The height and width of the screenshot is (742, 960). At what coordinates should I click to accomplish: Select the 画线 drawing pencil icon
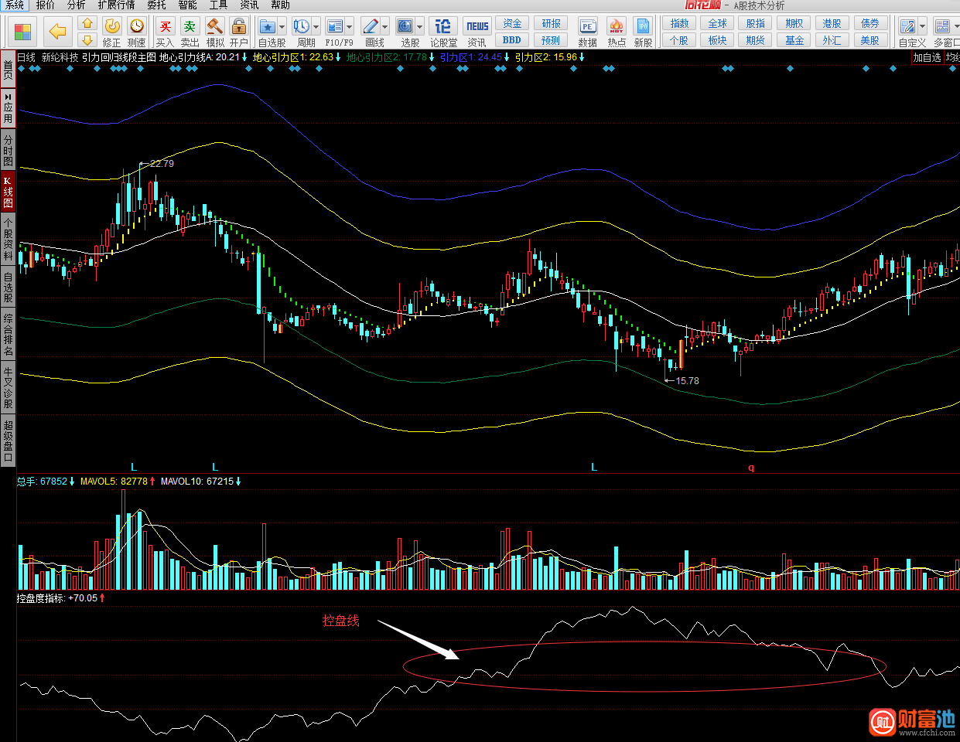[370, 26]
